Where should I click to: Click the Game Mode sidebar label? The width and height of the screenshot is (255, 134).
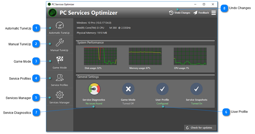coord(59,68)
